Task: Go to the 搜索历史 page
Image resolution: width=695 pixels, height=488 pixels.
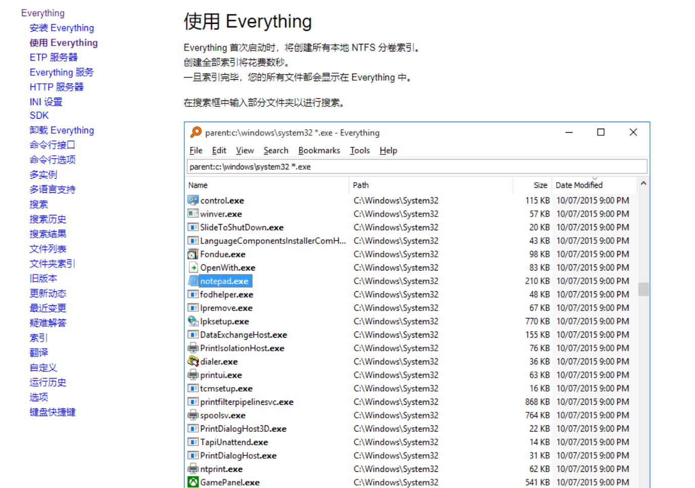Action: [x=48, y=219]
